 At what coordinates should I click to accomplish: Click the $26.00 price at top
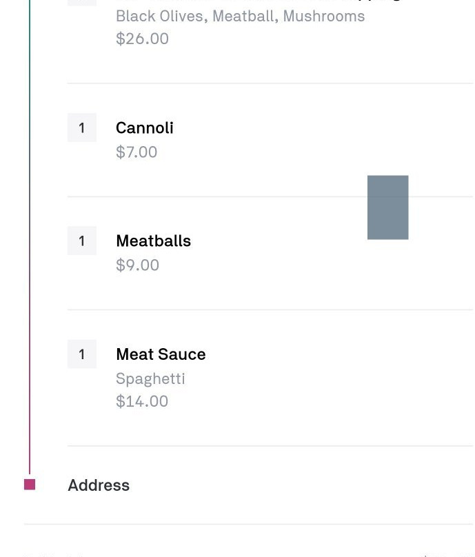point(142,39)
